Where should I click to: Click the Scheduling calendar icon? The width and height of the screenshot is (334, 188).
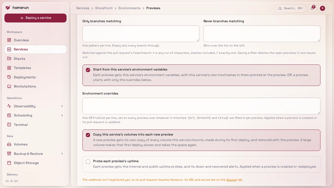click(x=9, y=115)
